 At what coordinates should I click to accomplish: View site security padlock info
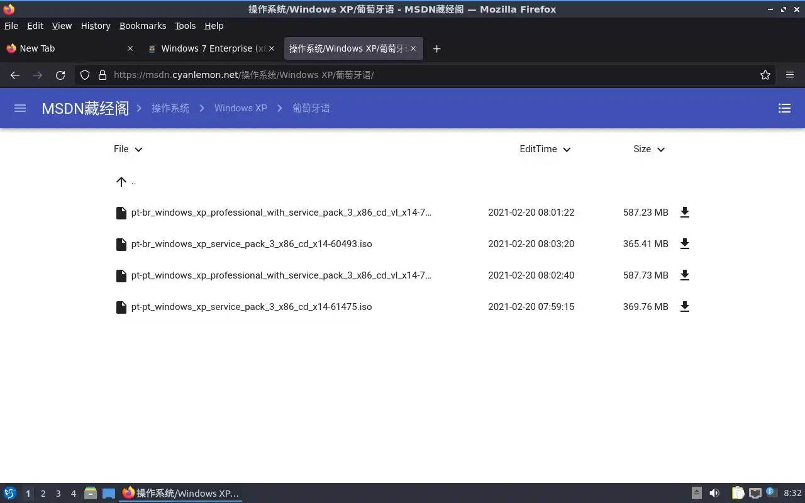(103, 75)
